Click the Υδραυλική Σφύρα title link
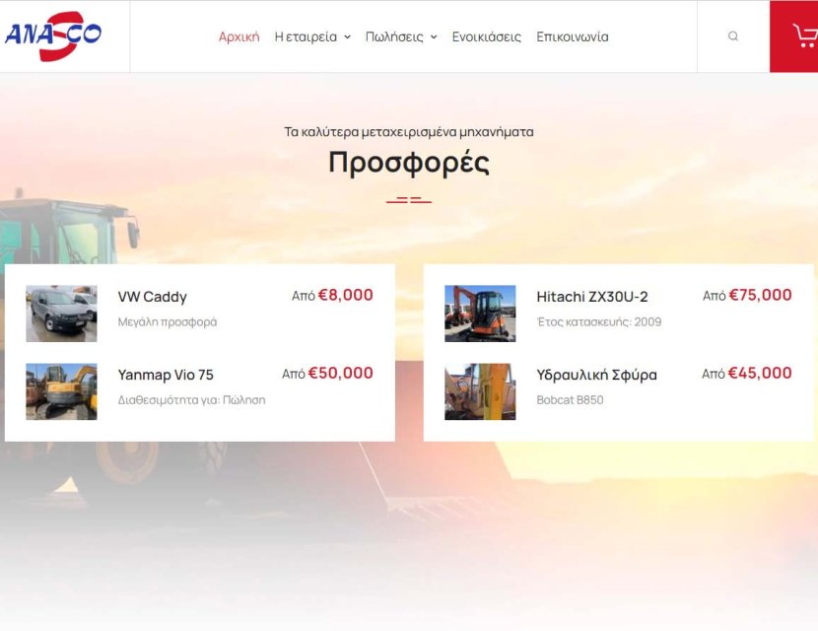The height and width of the screenshot is (631, 818). point(597,375)
